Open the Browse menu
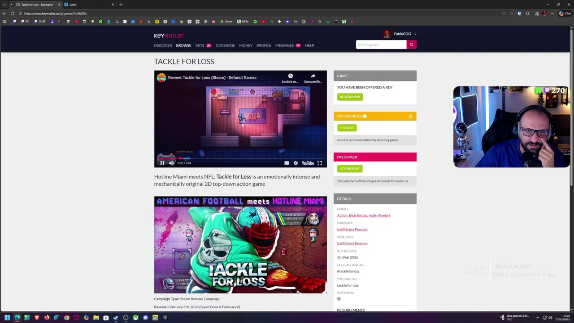 click(183, 45)
